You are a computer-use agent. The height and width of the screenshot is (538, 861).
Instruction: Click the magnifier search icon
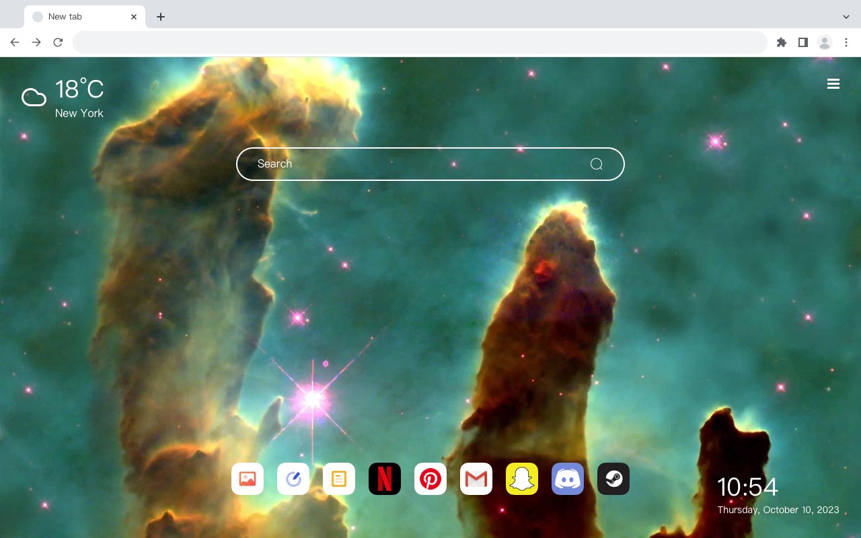pyautogui.click(x=596, y=164)
